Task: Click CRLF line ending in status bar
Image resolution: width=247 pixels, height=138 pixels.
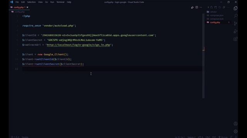Action: (208, 137)
